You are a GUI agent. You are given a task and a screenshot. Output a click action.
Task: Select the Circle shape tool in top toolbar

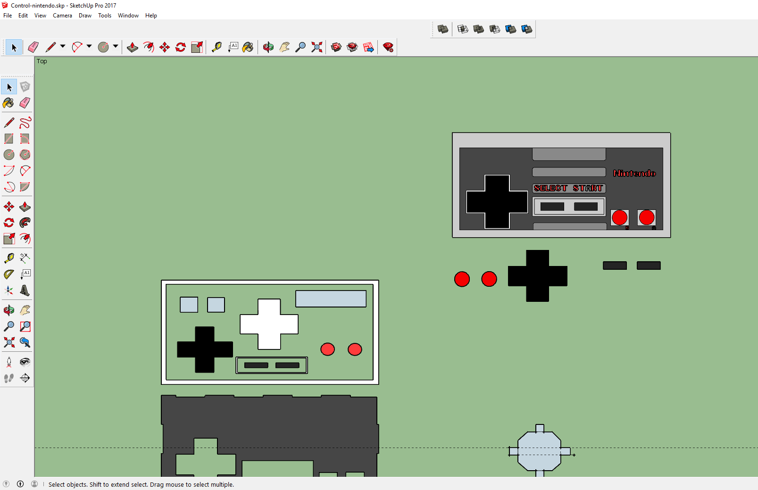(103, 47)
